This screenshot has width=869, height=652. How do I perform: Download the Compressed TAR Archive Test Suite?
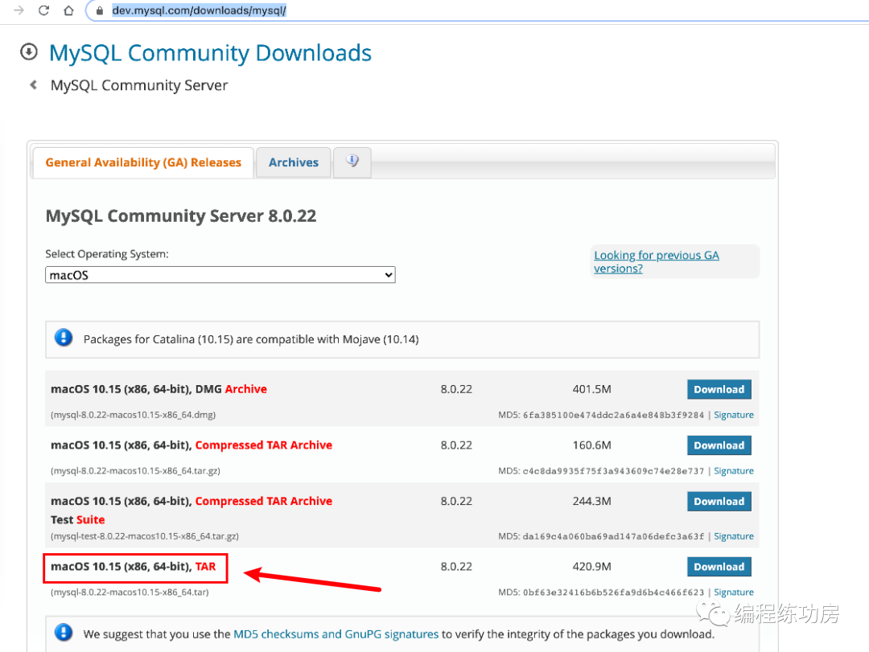719,502
